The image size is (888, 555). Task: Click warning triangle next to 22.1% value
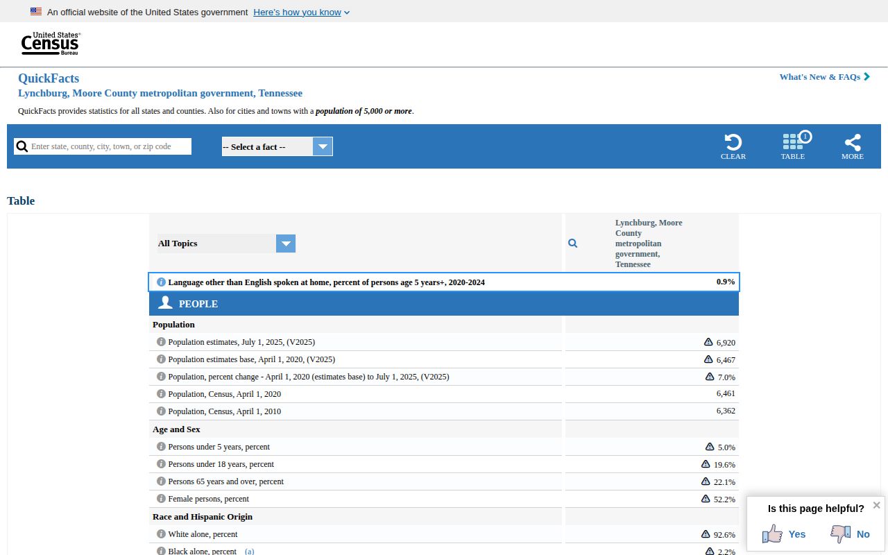click(706, 481)
